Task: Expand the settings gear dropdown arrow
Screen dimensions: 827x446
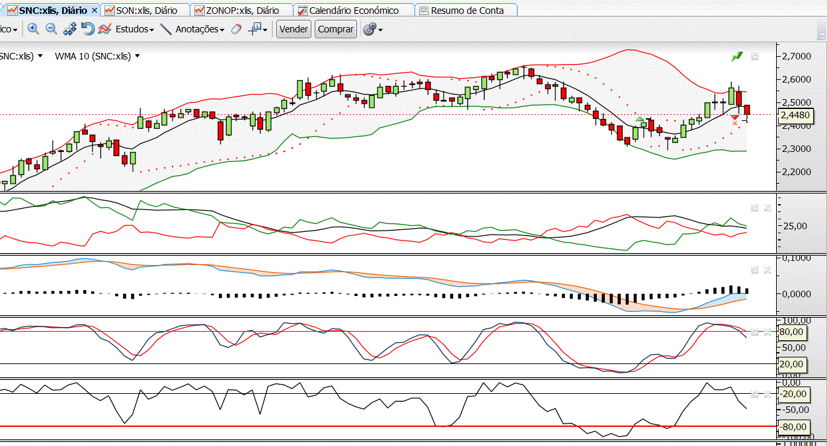Action: 380,30
